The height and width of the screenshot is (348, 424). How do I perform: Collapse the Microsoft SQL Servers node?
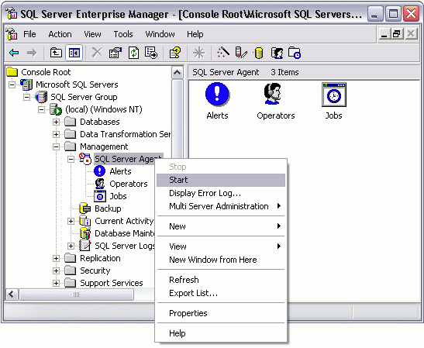[x=12, y=84]
